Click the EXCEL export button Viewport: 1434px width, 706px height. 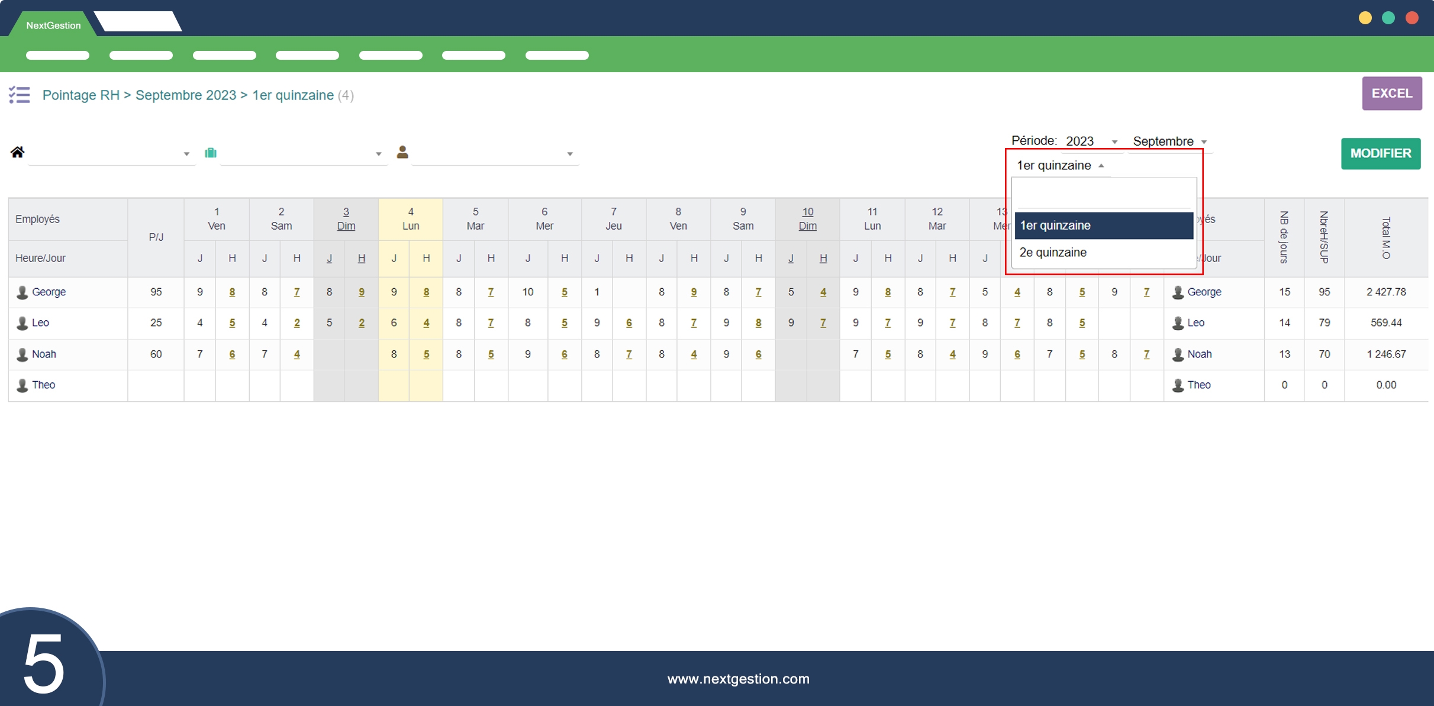click(1391, 94)
